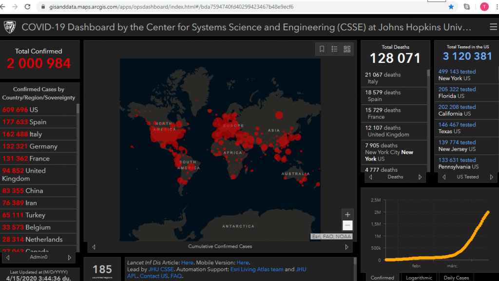The height and width of the screenshot is (281, 499).
Task: Open the Lancet article Here link
Action: tap(187, 263)
